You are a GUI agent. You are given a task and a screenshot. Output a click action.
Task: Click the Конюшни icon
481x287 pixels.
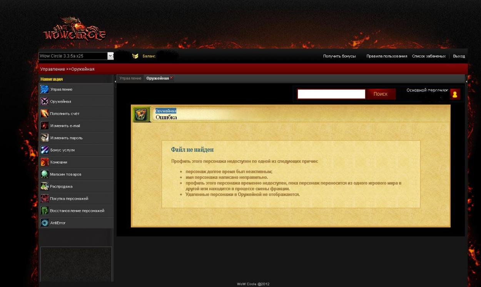(x=45, y=162)
